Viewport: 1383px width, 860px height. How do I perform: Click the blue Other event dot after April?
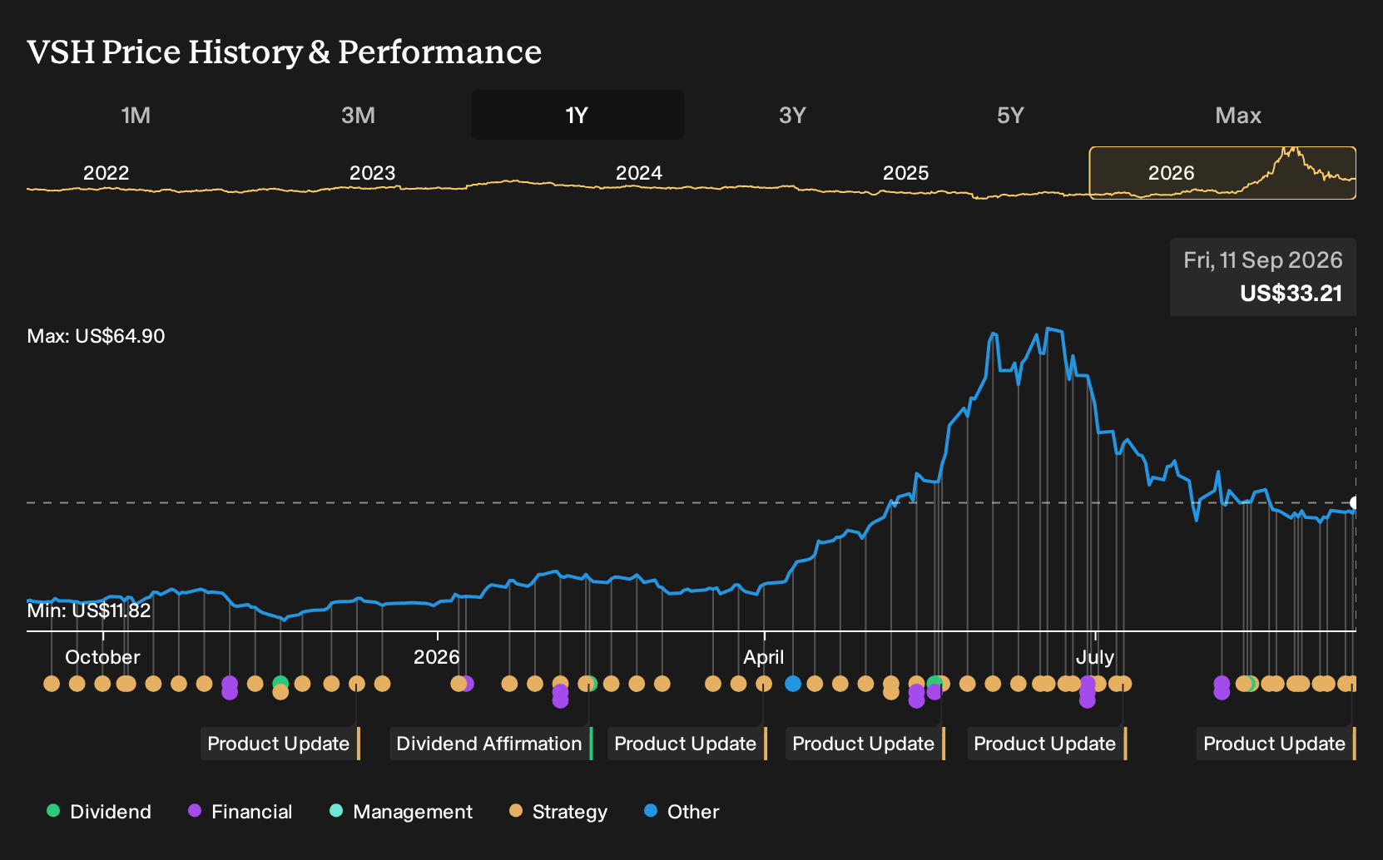coord(793,684)
